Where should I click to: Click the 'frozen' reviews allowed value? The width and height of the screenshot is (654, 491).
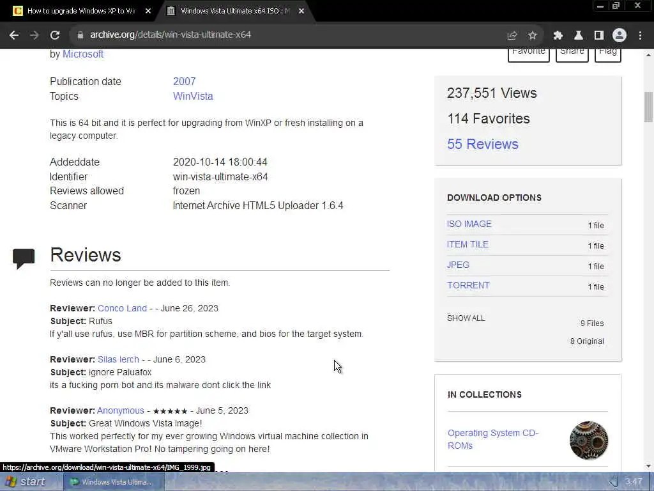pos(186,191)
